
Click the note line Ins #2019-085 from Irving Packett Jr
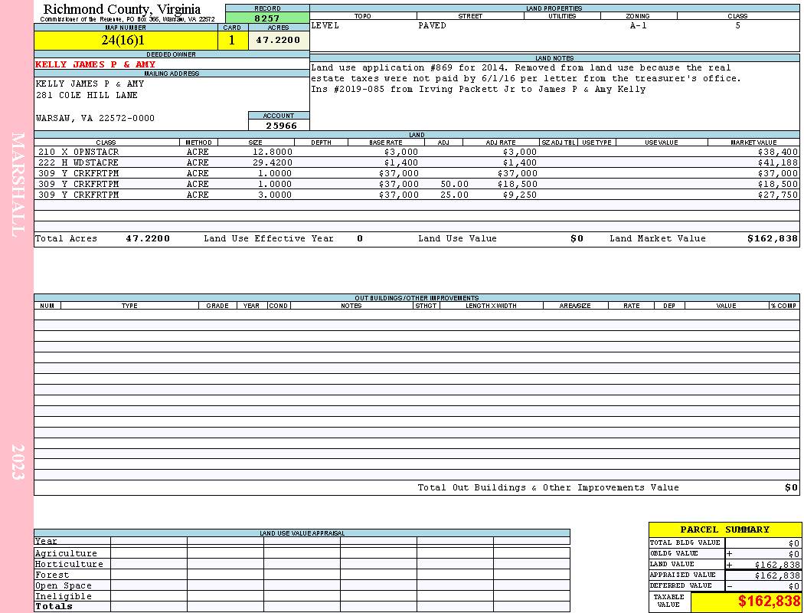[479, 89]
